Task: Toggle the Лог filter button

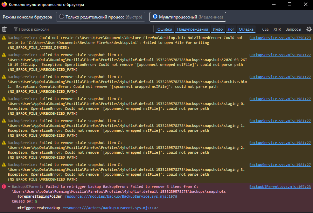Action: [231, 29]
